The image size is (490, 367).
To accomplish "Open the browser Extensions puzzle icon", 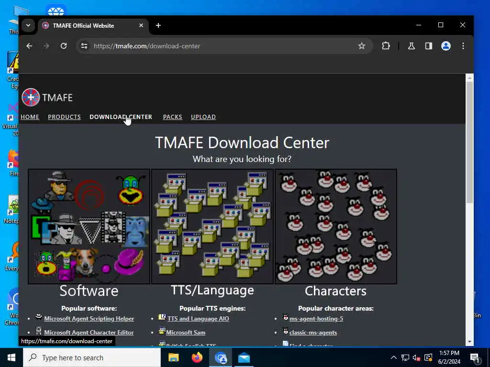I will [386, 46].
